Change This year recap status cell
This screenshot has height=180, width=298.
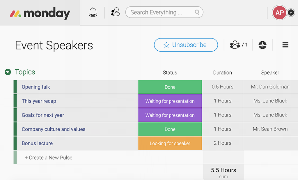click(x=170, y=101)
